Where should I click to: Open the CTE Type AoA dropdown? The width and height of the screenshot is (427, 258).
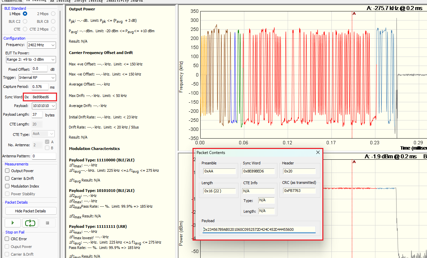(x=44, y=134)
